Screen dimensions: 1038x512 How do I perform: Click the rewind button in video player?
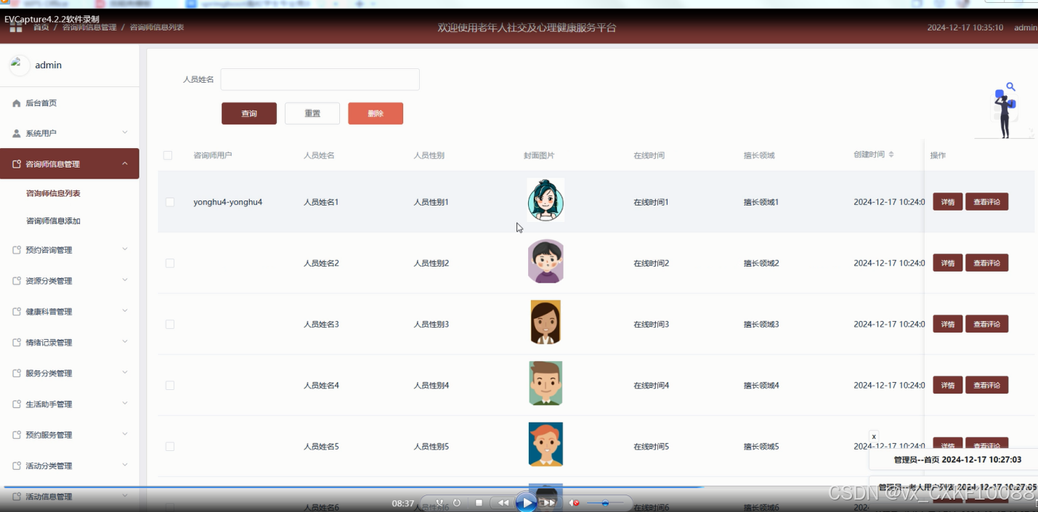(x=503, y=503)
